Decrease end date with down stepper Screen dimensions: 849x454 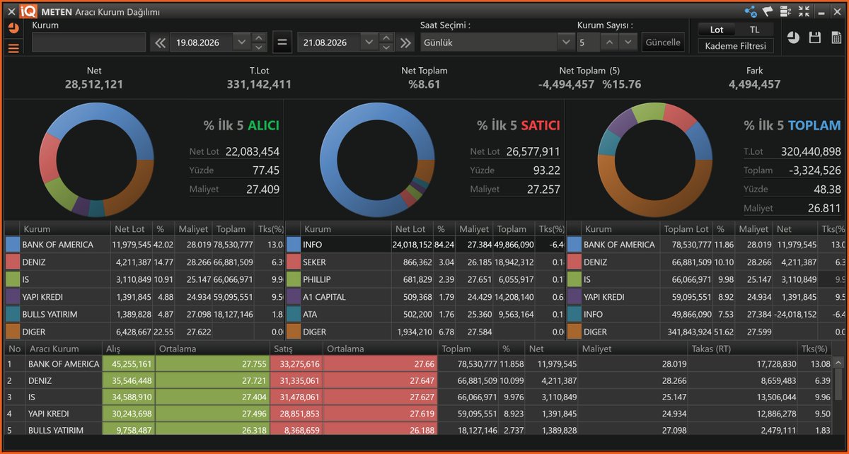386,47
